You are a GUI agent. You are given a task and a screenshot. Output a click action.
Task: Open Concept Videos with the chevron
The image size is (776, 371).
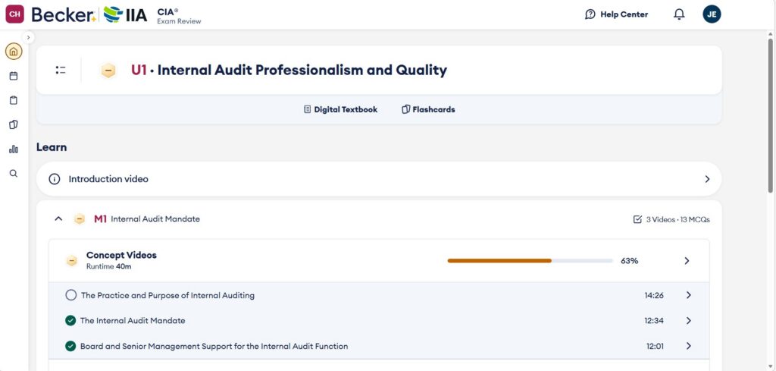coord(687,260)
